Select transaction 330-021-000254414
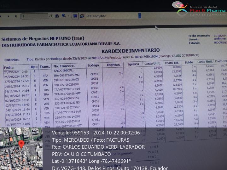 (67, 122)
